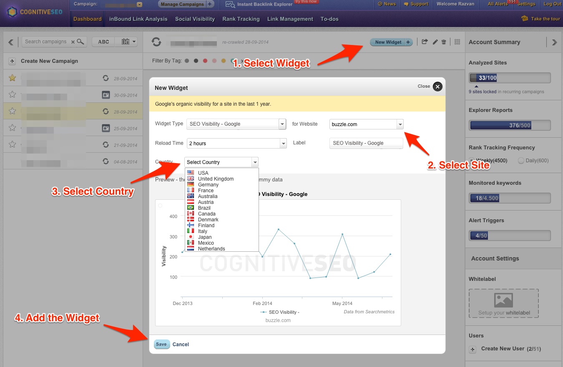Share the campaign using the export icon
The width and height of the screenshot is (563, 367).
tap(425, 42)
